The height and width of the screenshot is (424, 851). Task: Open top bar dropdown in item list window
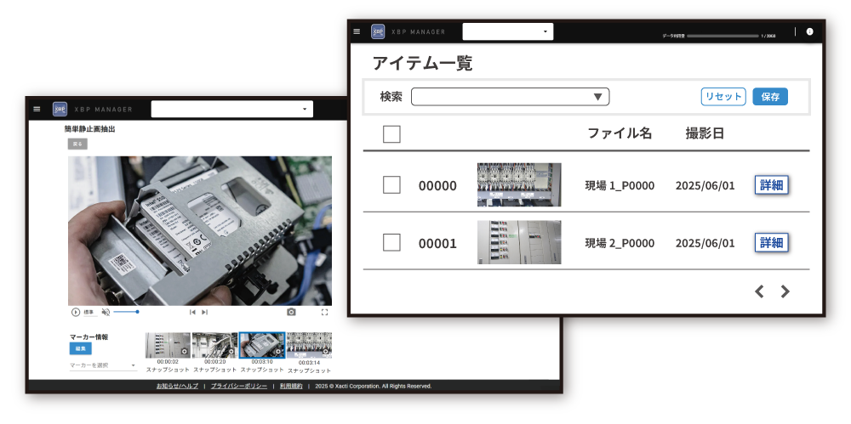pyautogui.click(x=508, y=31)
